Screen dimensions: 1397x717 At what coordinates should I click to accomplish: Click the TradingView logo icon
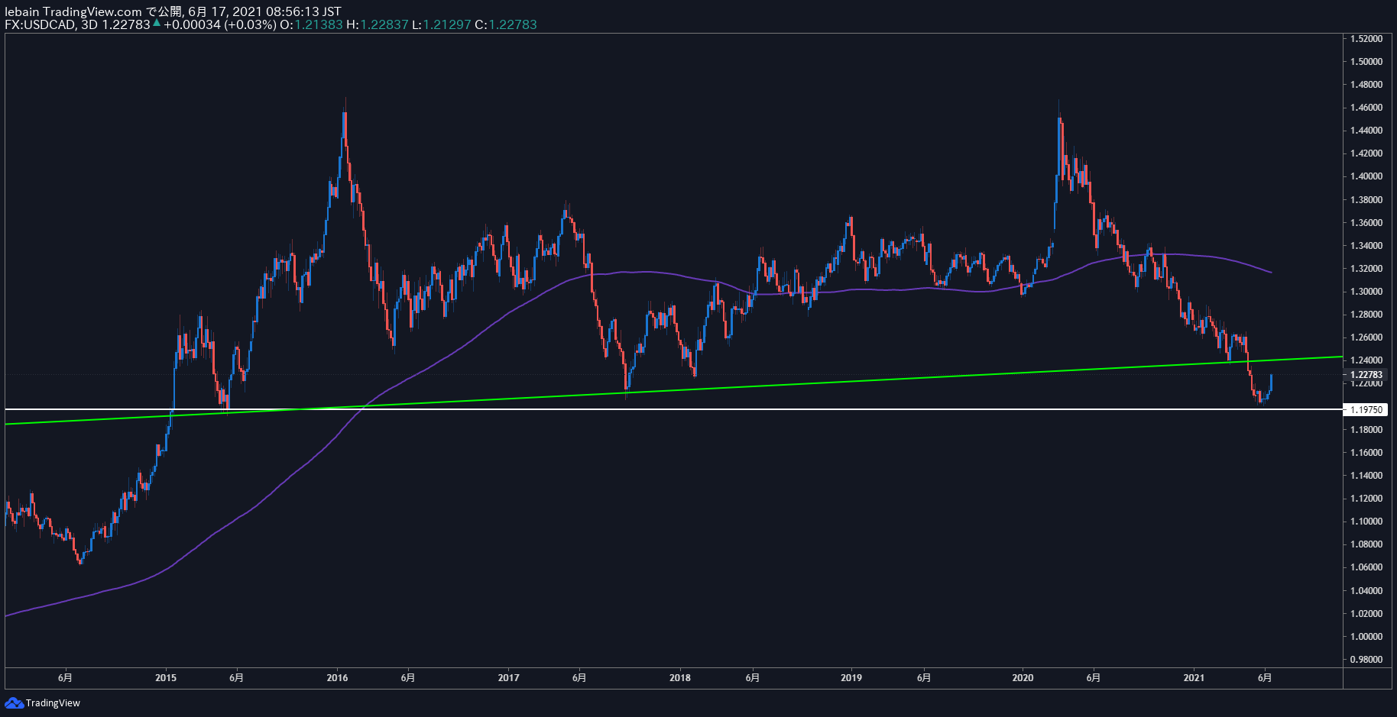click(x=14, y=702)
